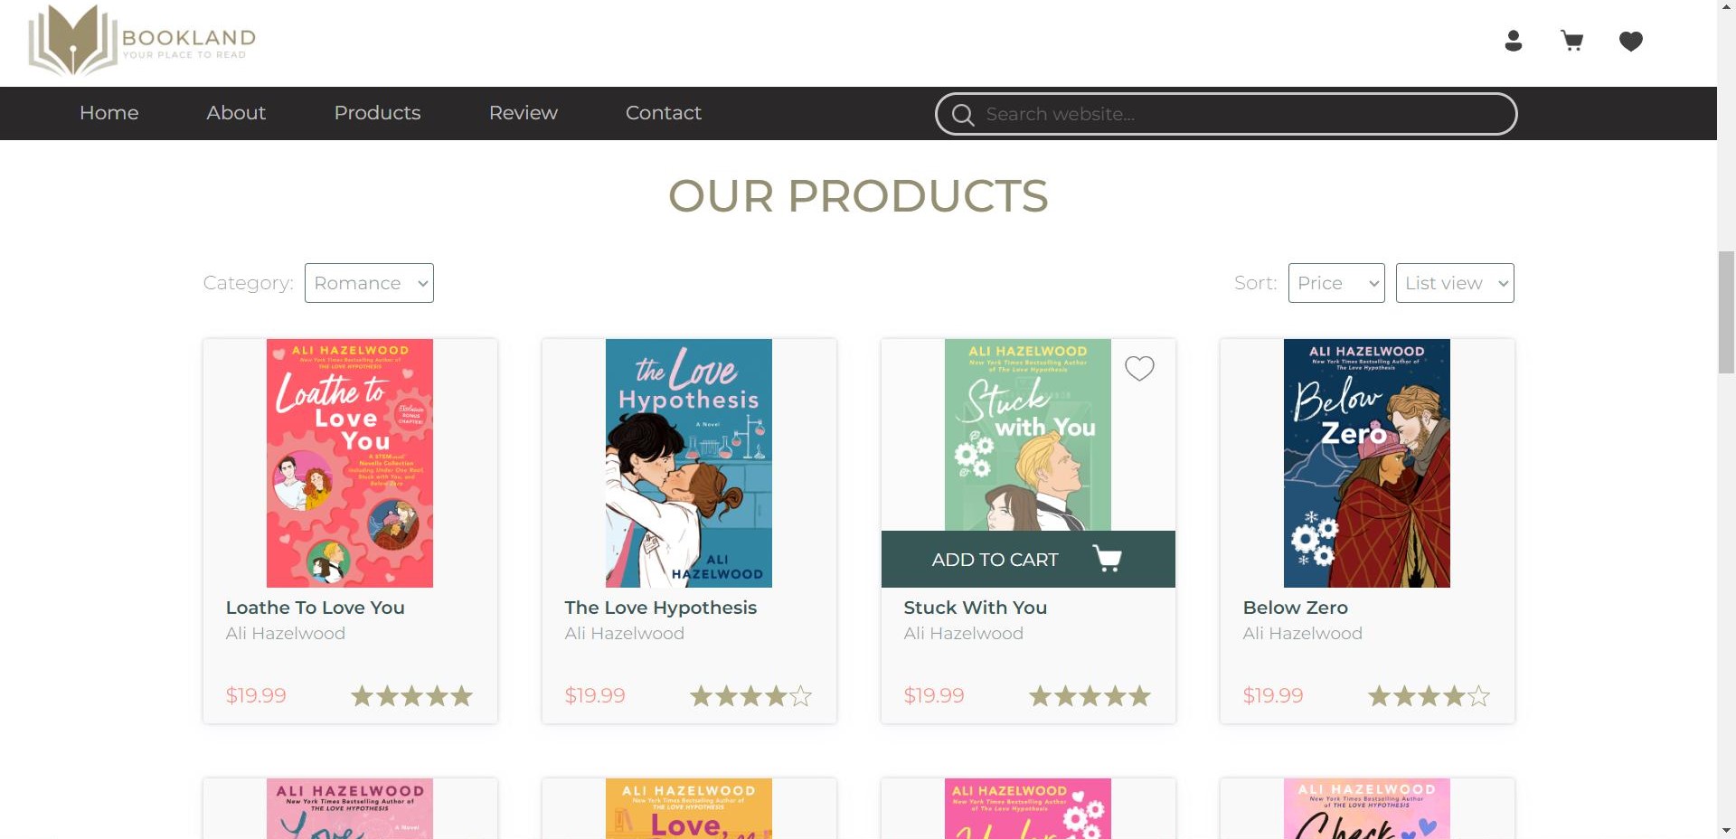Open the wishlist heart icon in header
The width and height of the screenshot is (1736, 839).
pyautogui.click(x=1631, y=41)
